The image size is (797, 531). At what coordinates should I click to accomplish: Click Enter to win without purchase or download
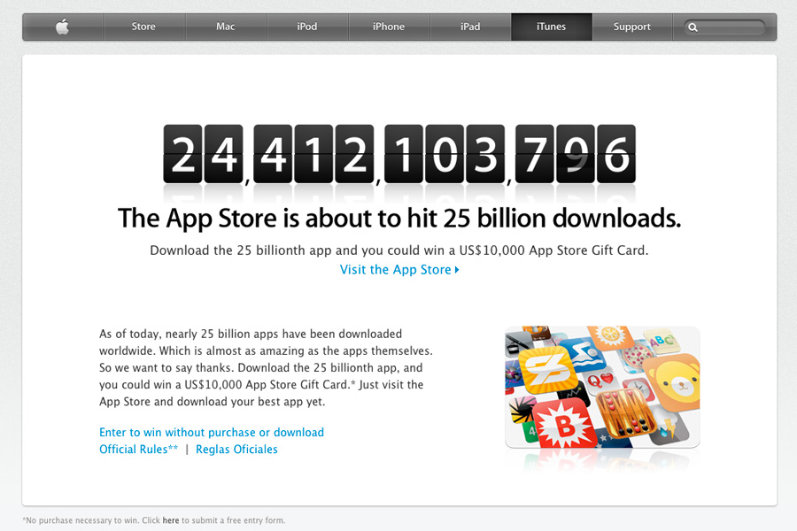(x=212, y=432)
